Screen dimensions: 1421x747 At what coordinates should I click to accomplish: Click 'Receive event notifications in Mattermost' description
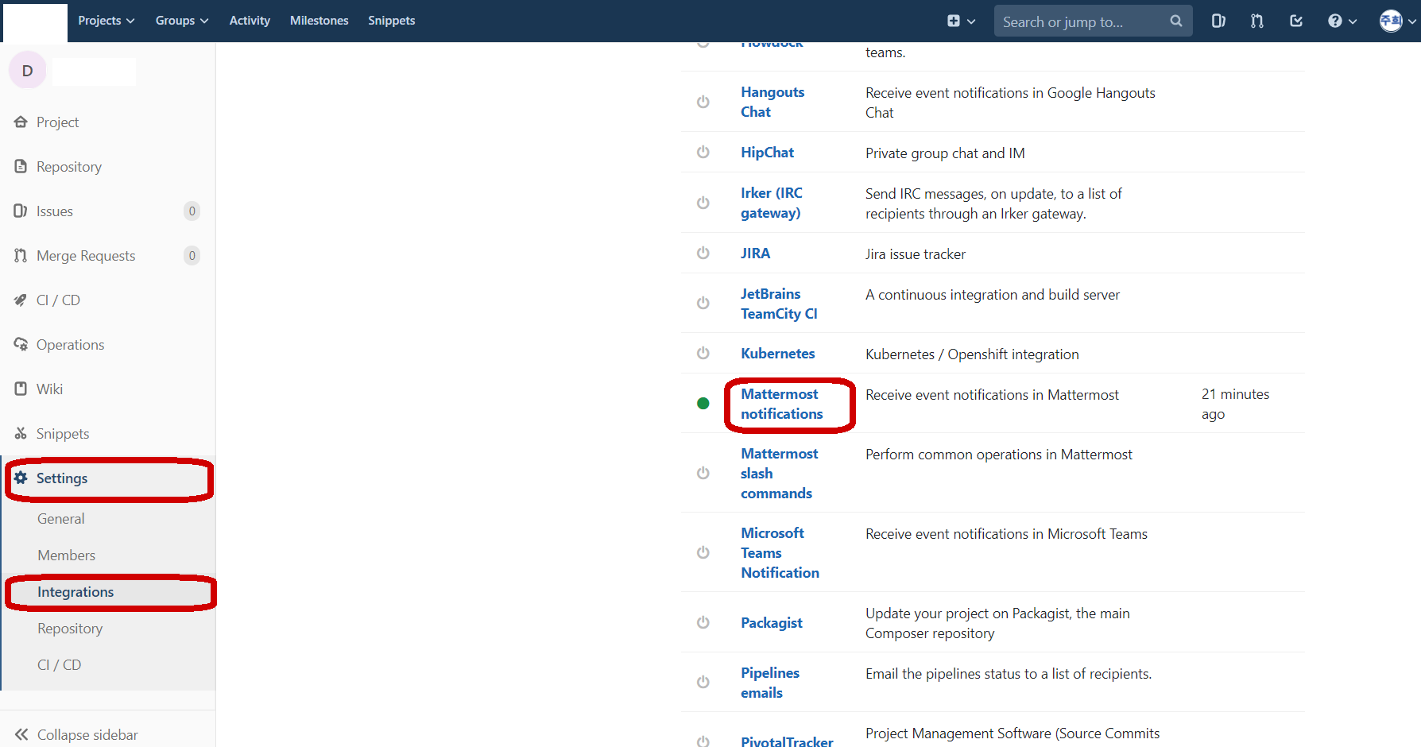[992, 395]
